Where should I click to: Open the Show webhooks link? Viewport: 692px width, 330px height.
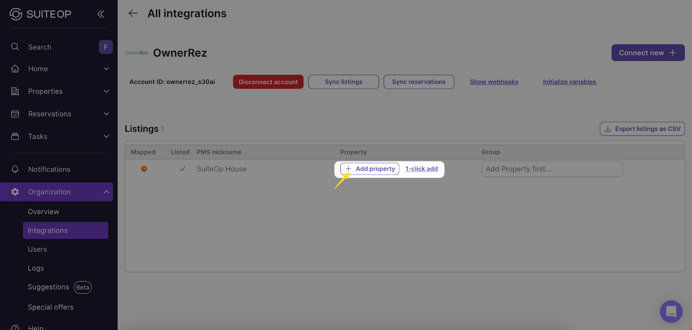494,82
